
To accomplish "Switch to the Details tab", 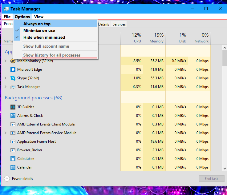I will tap(104, 24).
